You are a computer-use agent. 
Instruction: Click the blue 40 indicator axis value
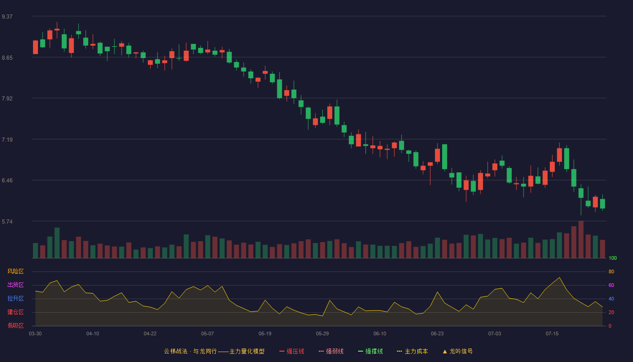point(611,299)
